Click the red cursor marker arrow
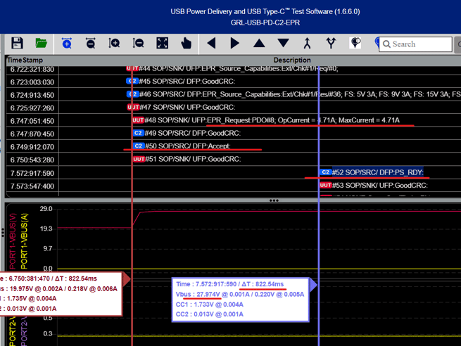 tap(127, 279)
